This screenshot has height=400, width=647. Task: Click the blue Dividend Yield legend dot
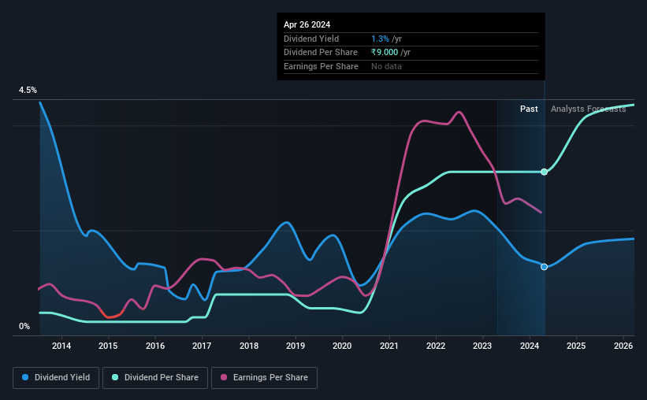[x=25, y=377]
